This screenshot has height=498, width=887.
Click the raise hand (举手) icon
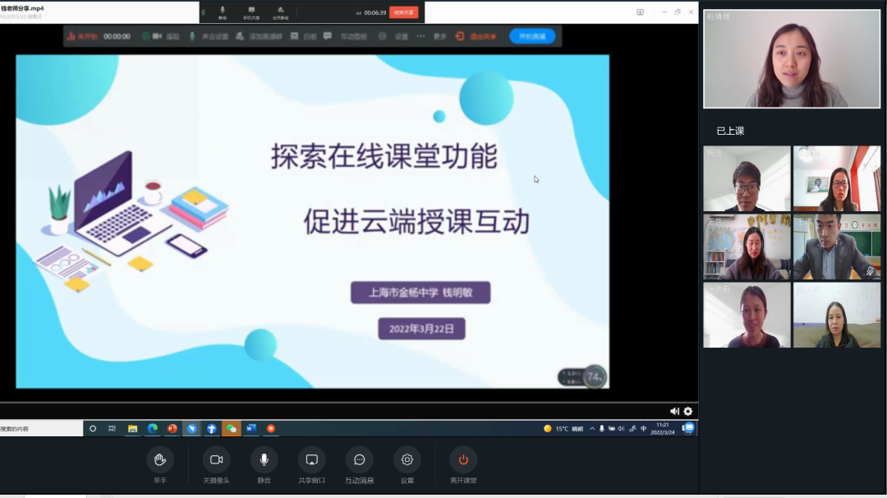[x=160, y=459]
